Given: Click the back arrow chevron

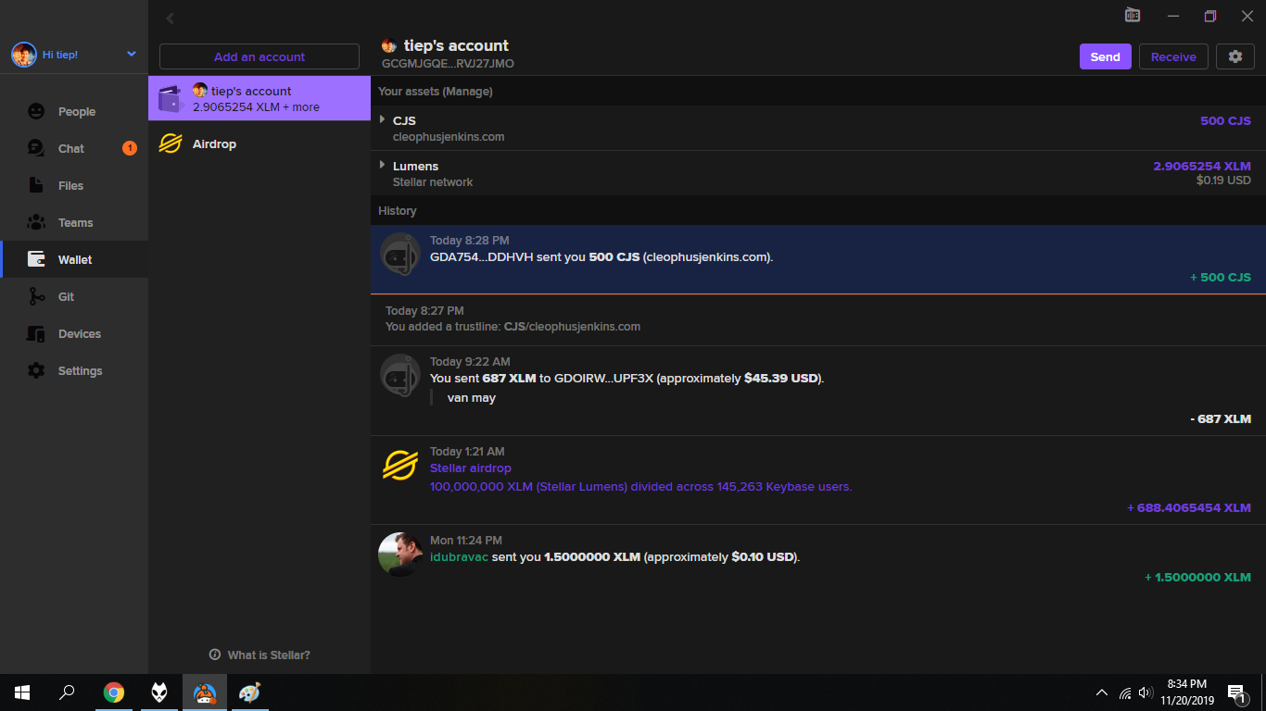Looking at the screenshot, I should (170, 18).
